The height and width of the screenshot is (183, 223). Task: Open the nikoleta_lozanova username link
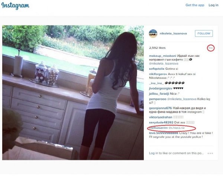173,33
